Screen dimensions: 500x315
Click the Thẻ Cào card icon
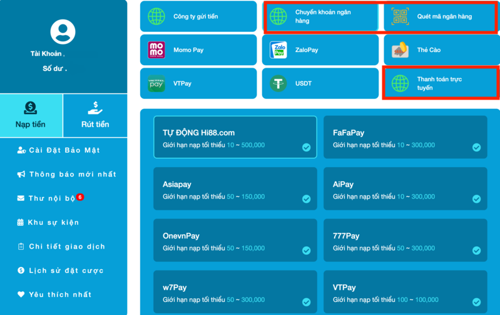[400, 50]
